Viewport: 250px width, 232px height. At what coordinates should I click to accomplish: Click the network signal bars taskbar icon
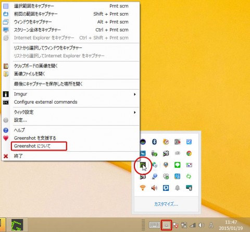pyautogui.click(x=193, y=225)
